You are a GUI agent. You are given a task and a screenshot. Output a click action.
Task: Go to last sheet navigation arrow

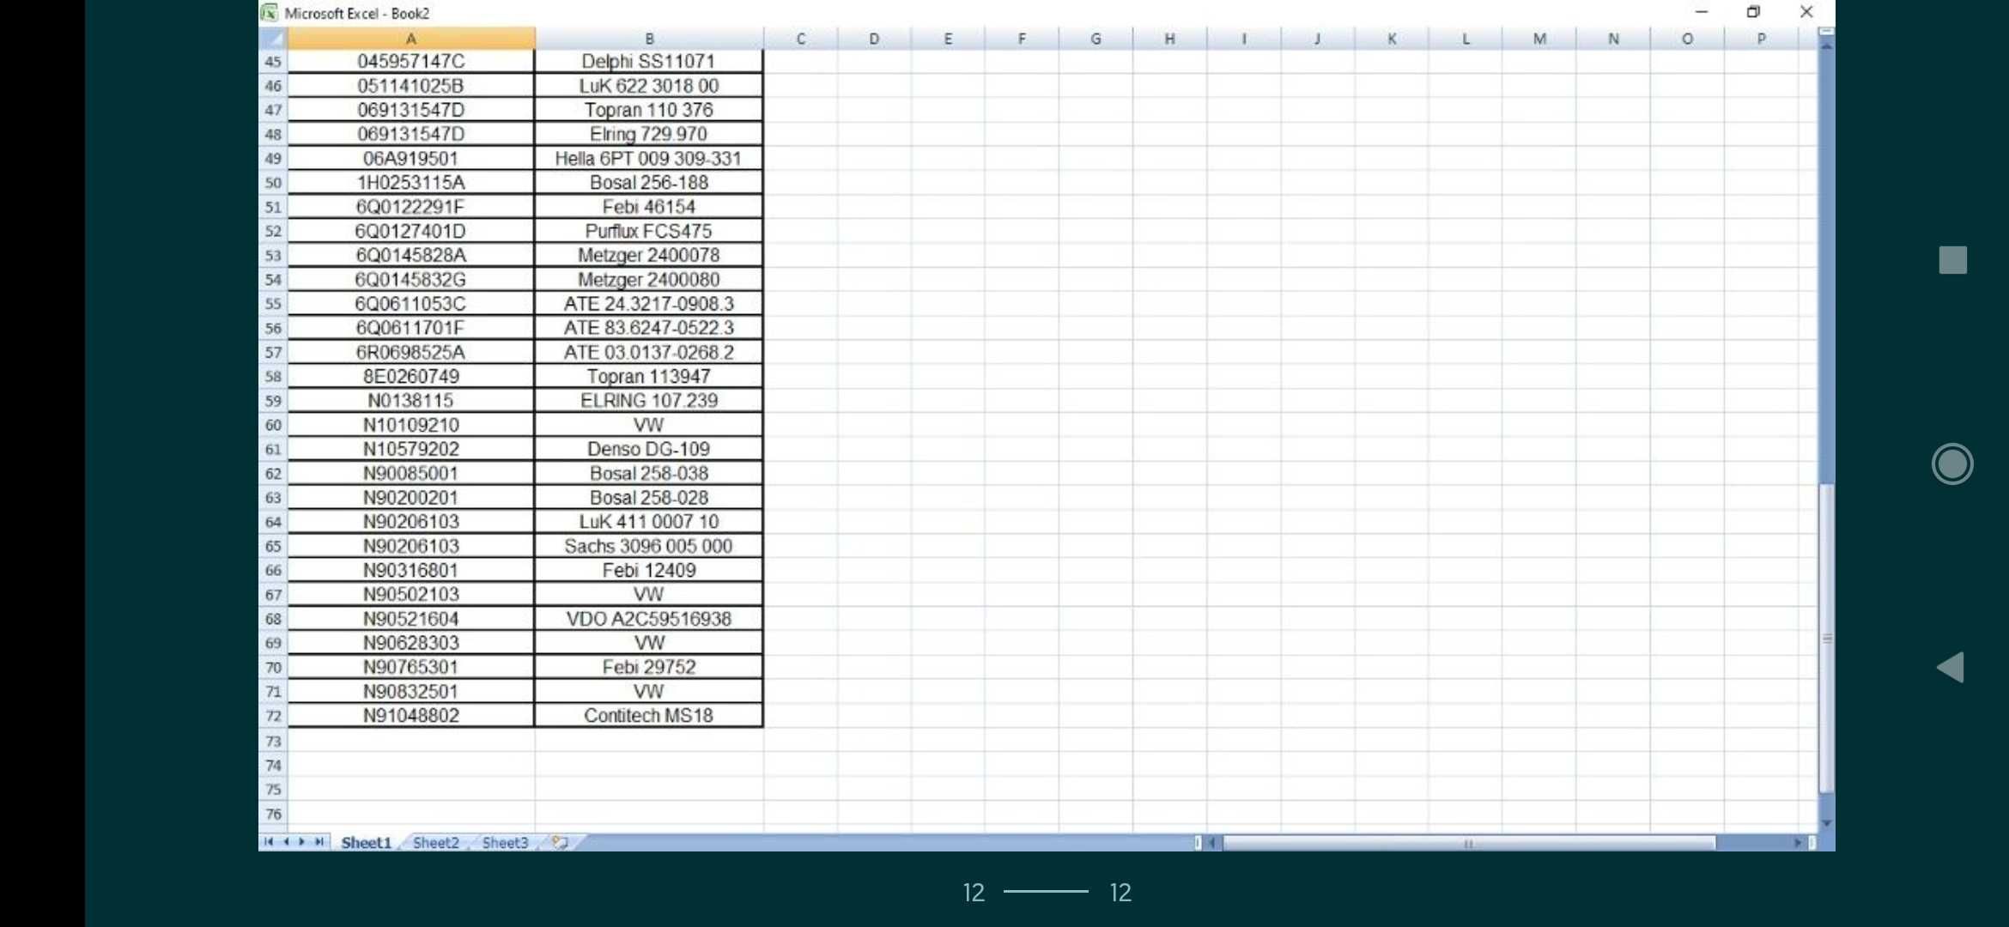pos(319,842)
